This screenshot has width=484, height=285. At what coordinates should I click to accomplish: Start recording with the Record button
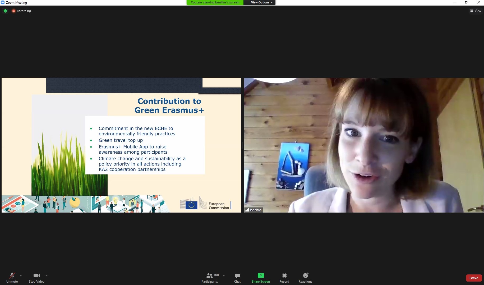point(284,278)
